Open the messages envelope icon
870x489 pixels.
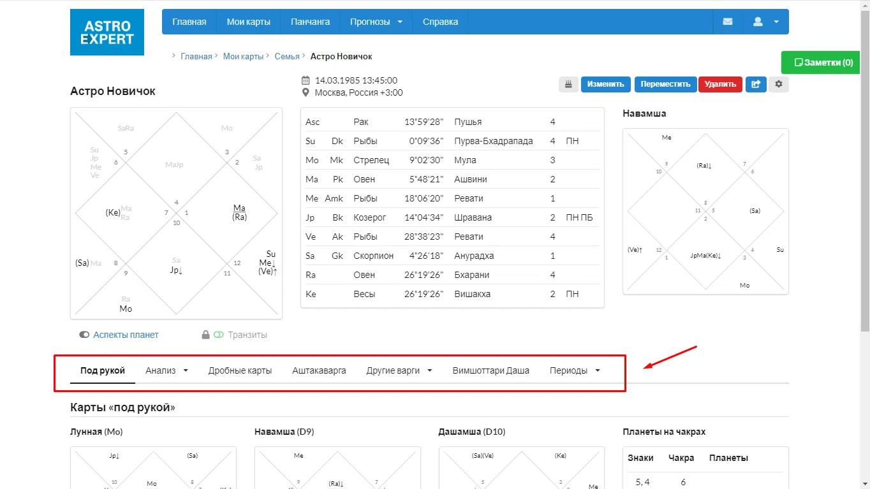pyautogui.click(x=728, y=22)
